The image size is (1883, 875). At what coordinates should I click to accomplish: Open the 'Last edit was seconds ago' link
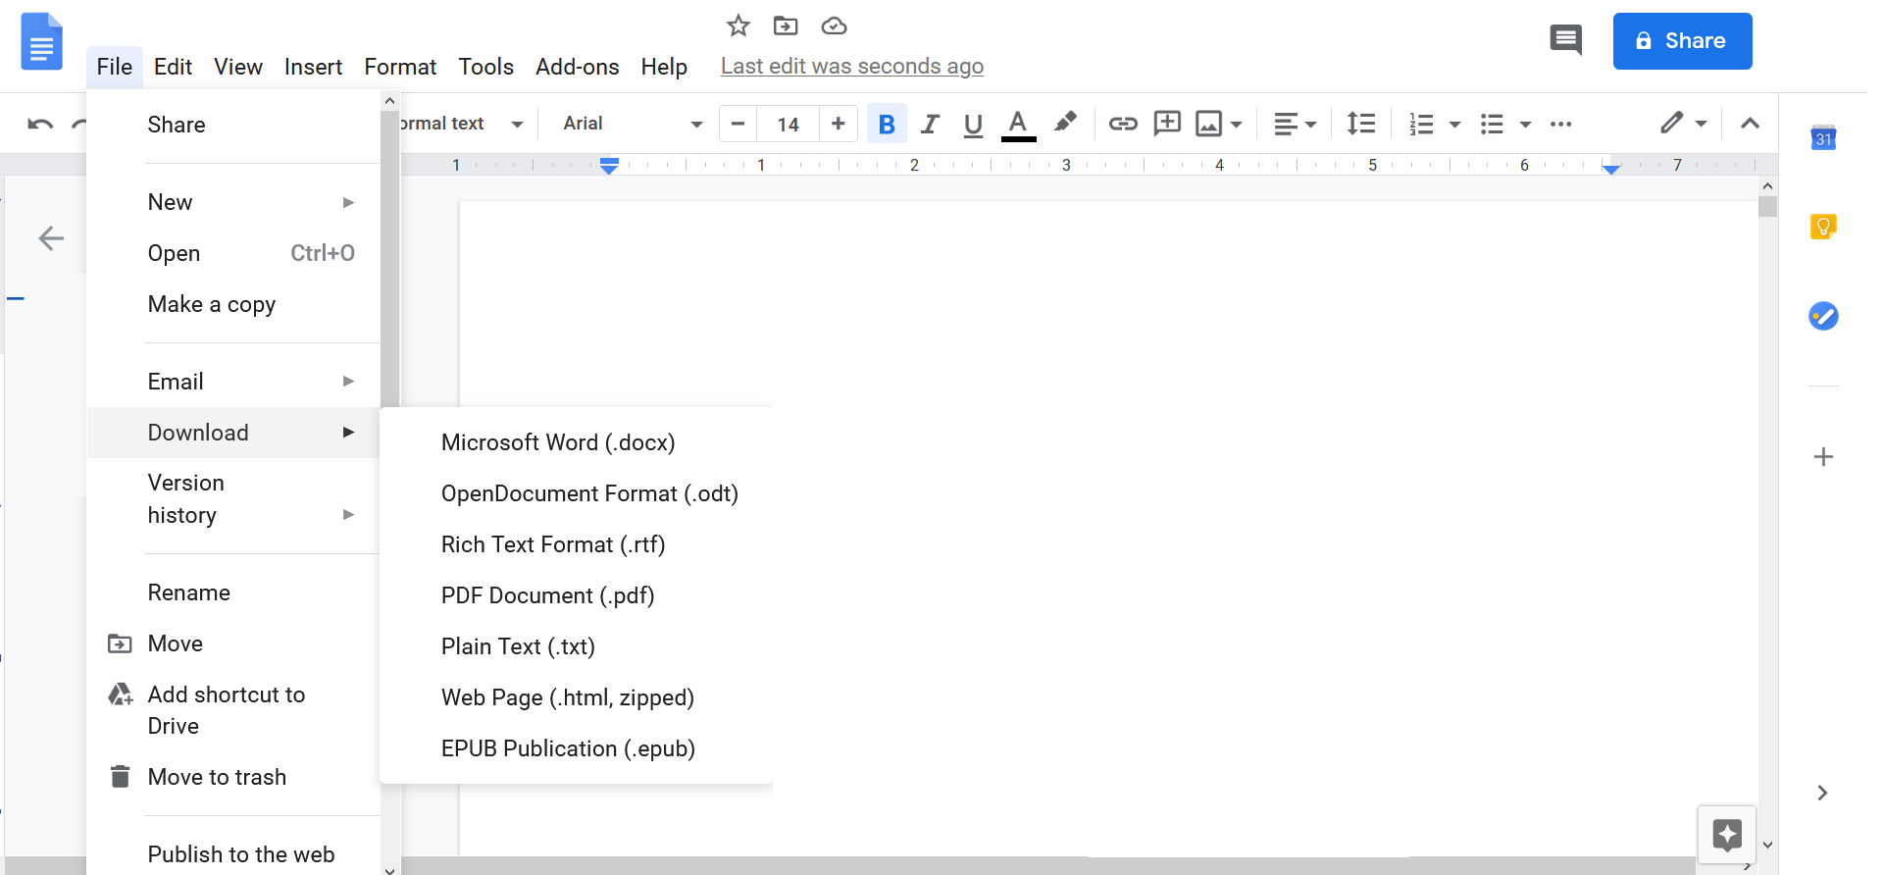point(851,66)
